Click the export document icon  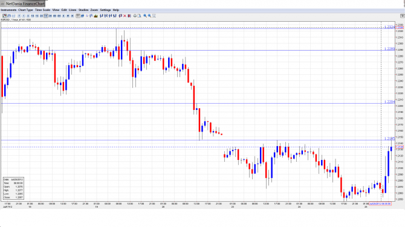click(139, 16)
